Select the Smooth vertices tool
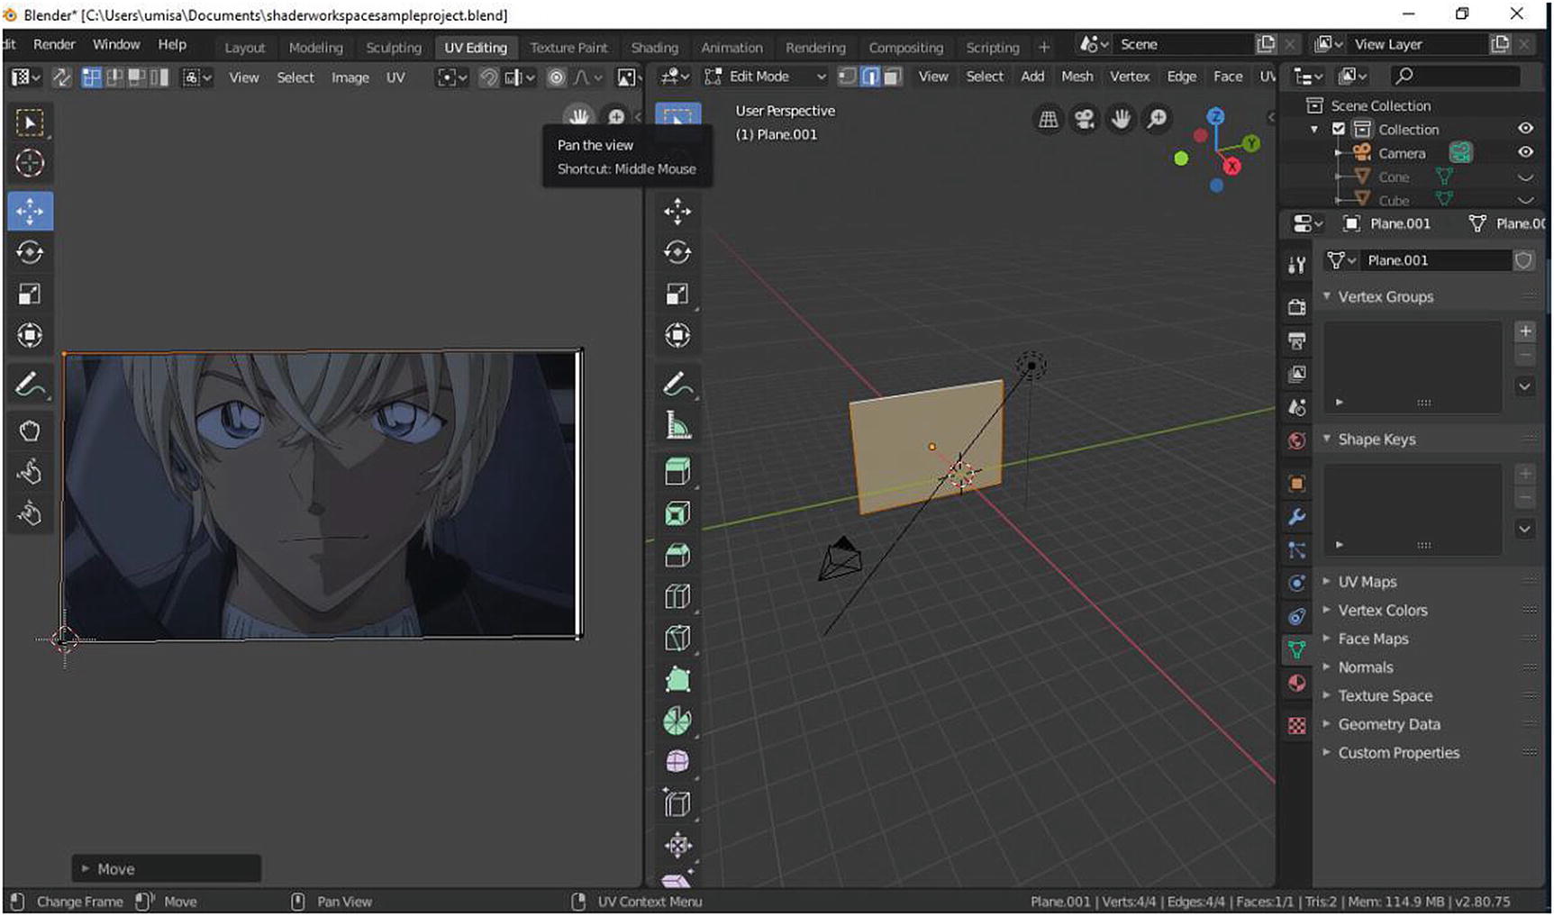This screenshot has width=1554, height=916. (677, 762)
